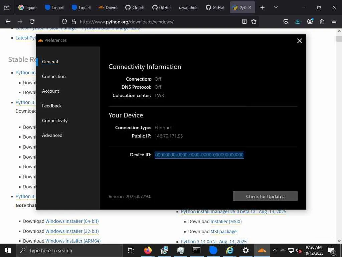The width and height of the screenshot is (342, 257).
Task: Switch to the raw.github tab
Action: (x=188, y=7)
